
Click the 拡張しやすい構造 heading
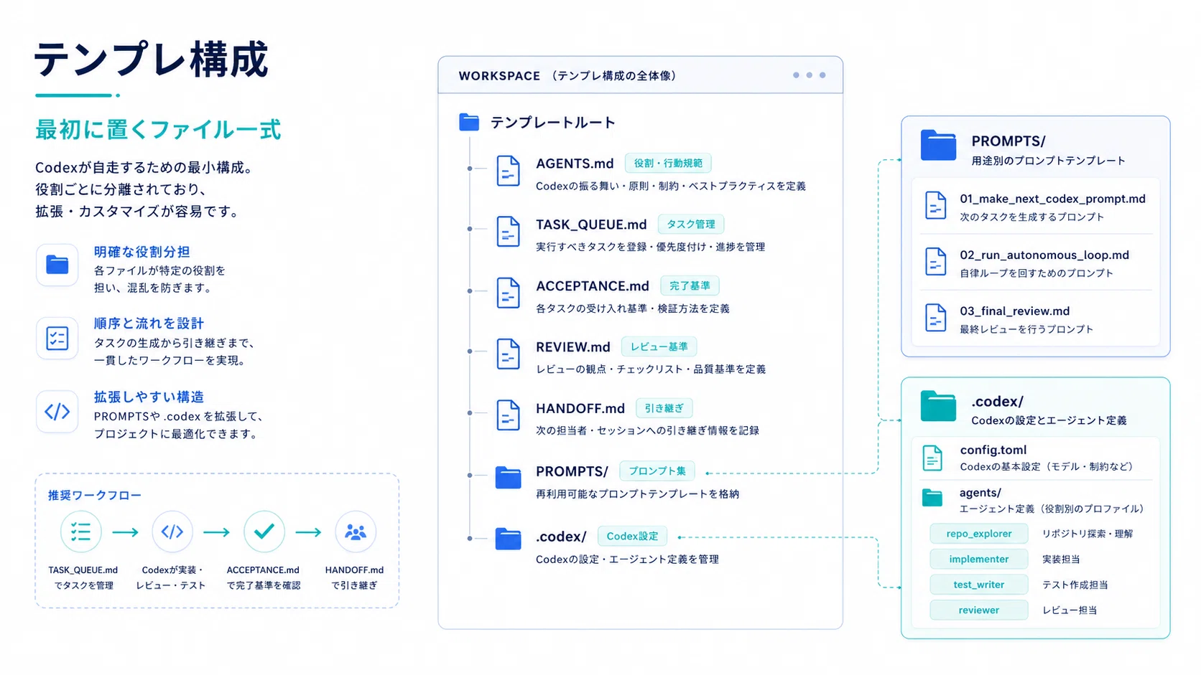(x=149, y=397)
